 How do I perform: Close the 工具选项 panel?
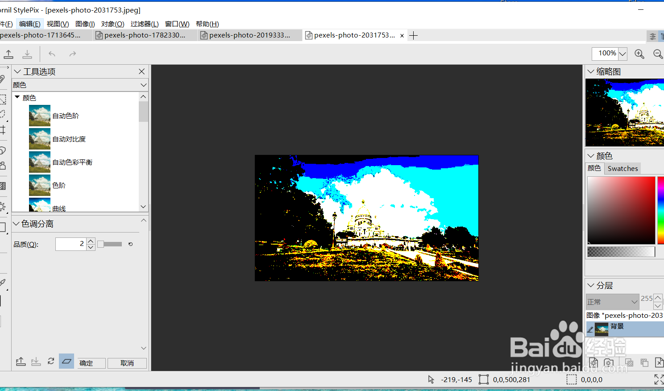click(x=141, y=71)
